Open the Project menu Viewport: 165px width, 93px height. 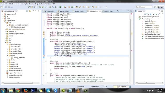37,4
